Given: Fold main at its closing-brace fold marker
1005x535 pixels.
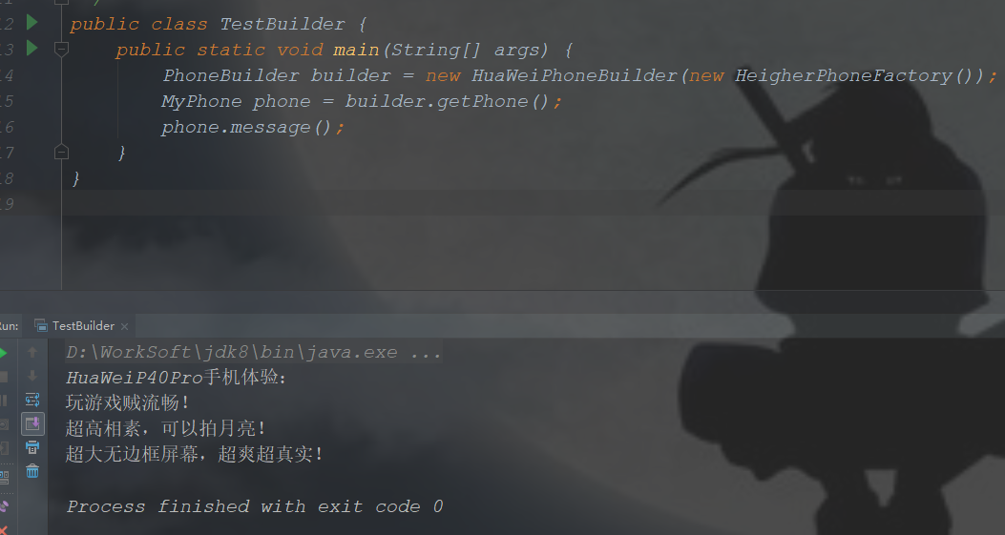Looking at the screenshot, I should coord(61,152).
